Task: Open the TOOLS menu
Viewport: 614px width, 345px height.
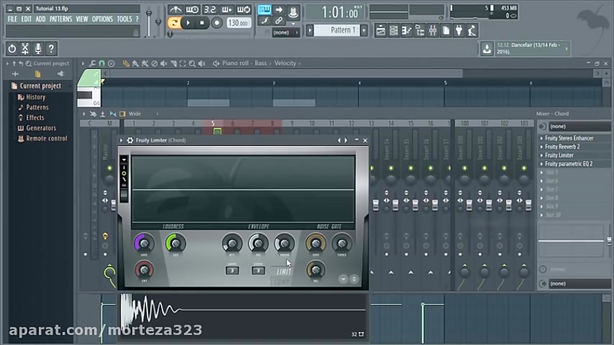Action: [125, 19]
